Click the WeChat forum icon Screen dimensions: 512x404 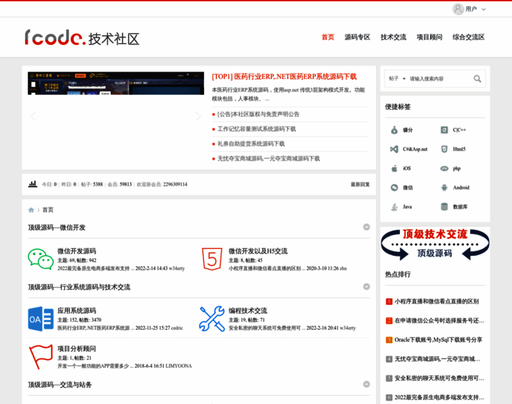tap(41, 259)
